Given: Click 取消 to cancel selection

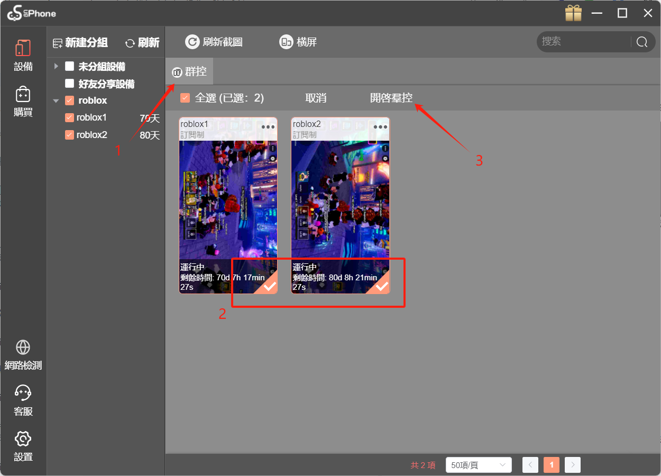Looking at the screenshot, I should [316, 98].
